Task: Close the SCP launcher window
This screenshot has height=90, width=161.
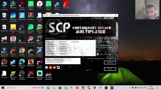Action: click(115, 15)
